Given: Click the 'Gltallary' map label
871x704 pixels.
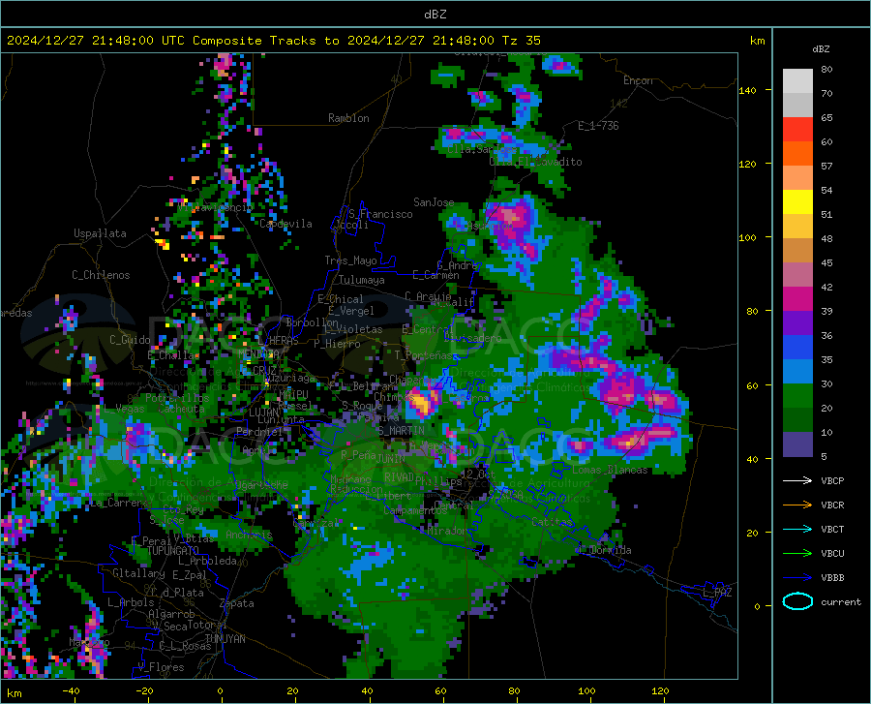Looking at the screenshot, I should click(138, 573).
